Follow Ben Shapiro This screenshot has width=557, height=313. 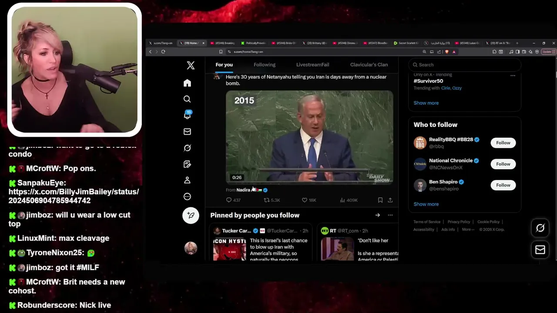(x=503, y=185)
